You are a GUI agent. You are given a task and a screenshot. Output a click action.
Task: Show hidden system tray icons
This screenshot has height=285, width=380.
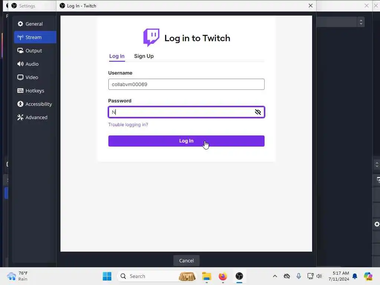(x=275, y=276)
